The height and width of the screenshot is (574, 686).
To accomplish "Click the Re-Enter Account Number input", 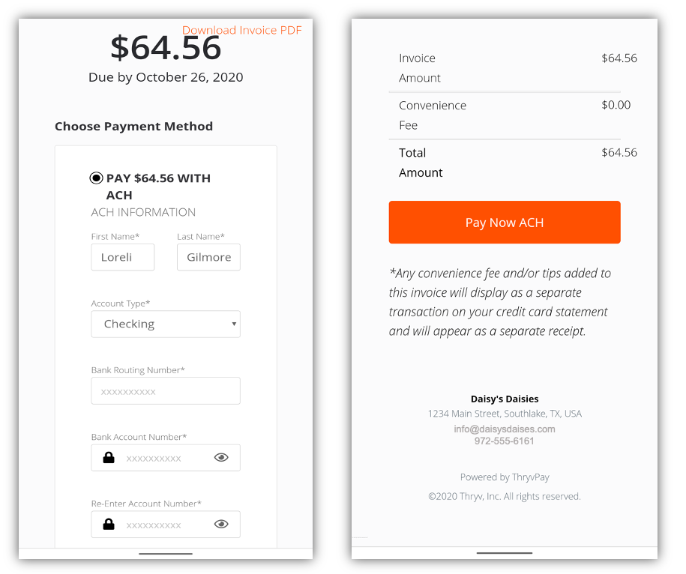I will point(166,524).
